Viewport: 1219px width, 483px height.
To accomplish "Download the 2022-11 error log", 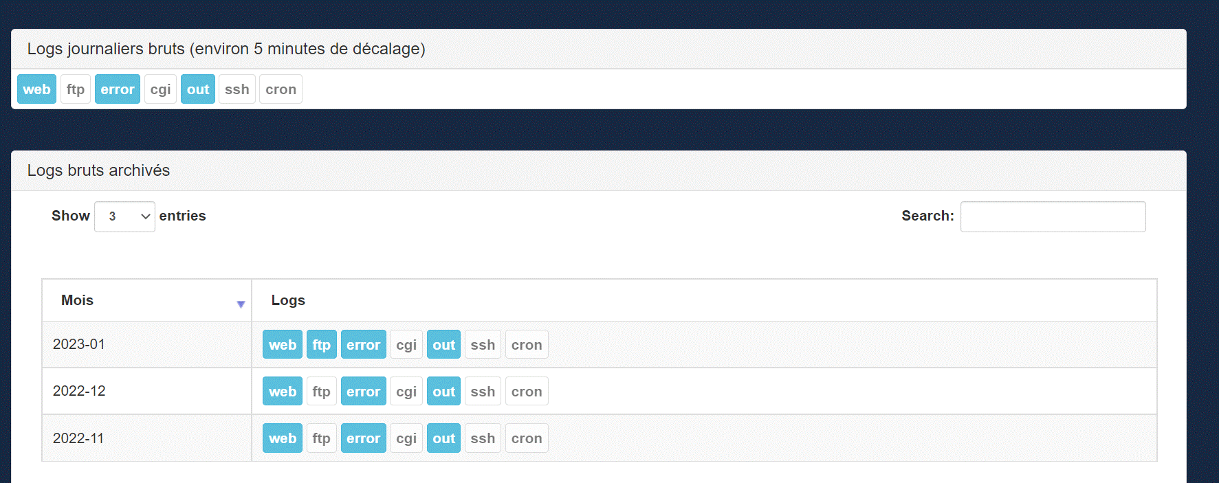I will coord(363,438).
